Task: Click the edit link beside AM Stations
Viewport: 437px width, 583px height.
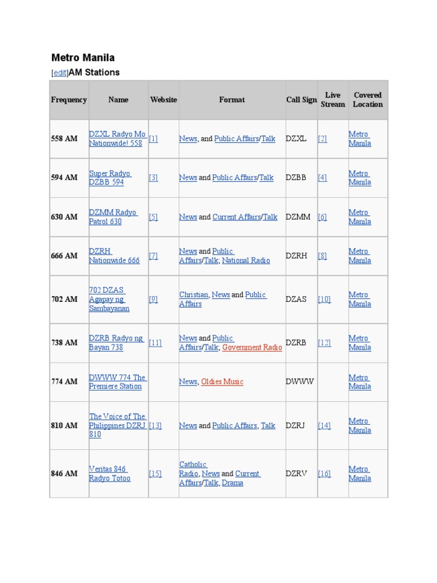Action: point(60,73)
